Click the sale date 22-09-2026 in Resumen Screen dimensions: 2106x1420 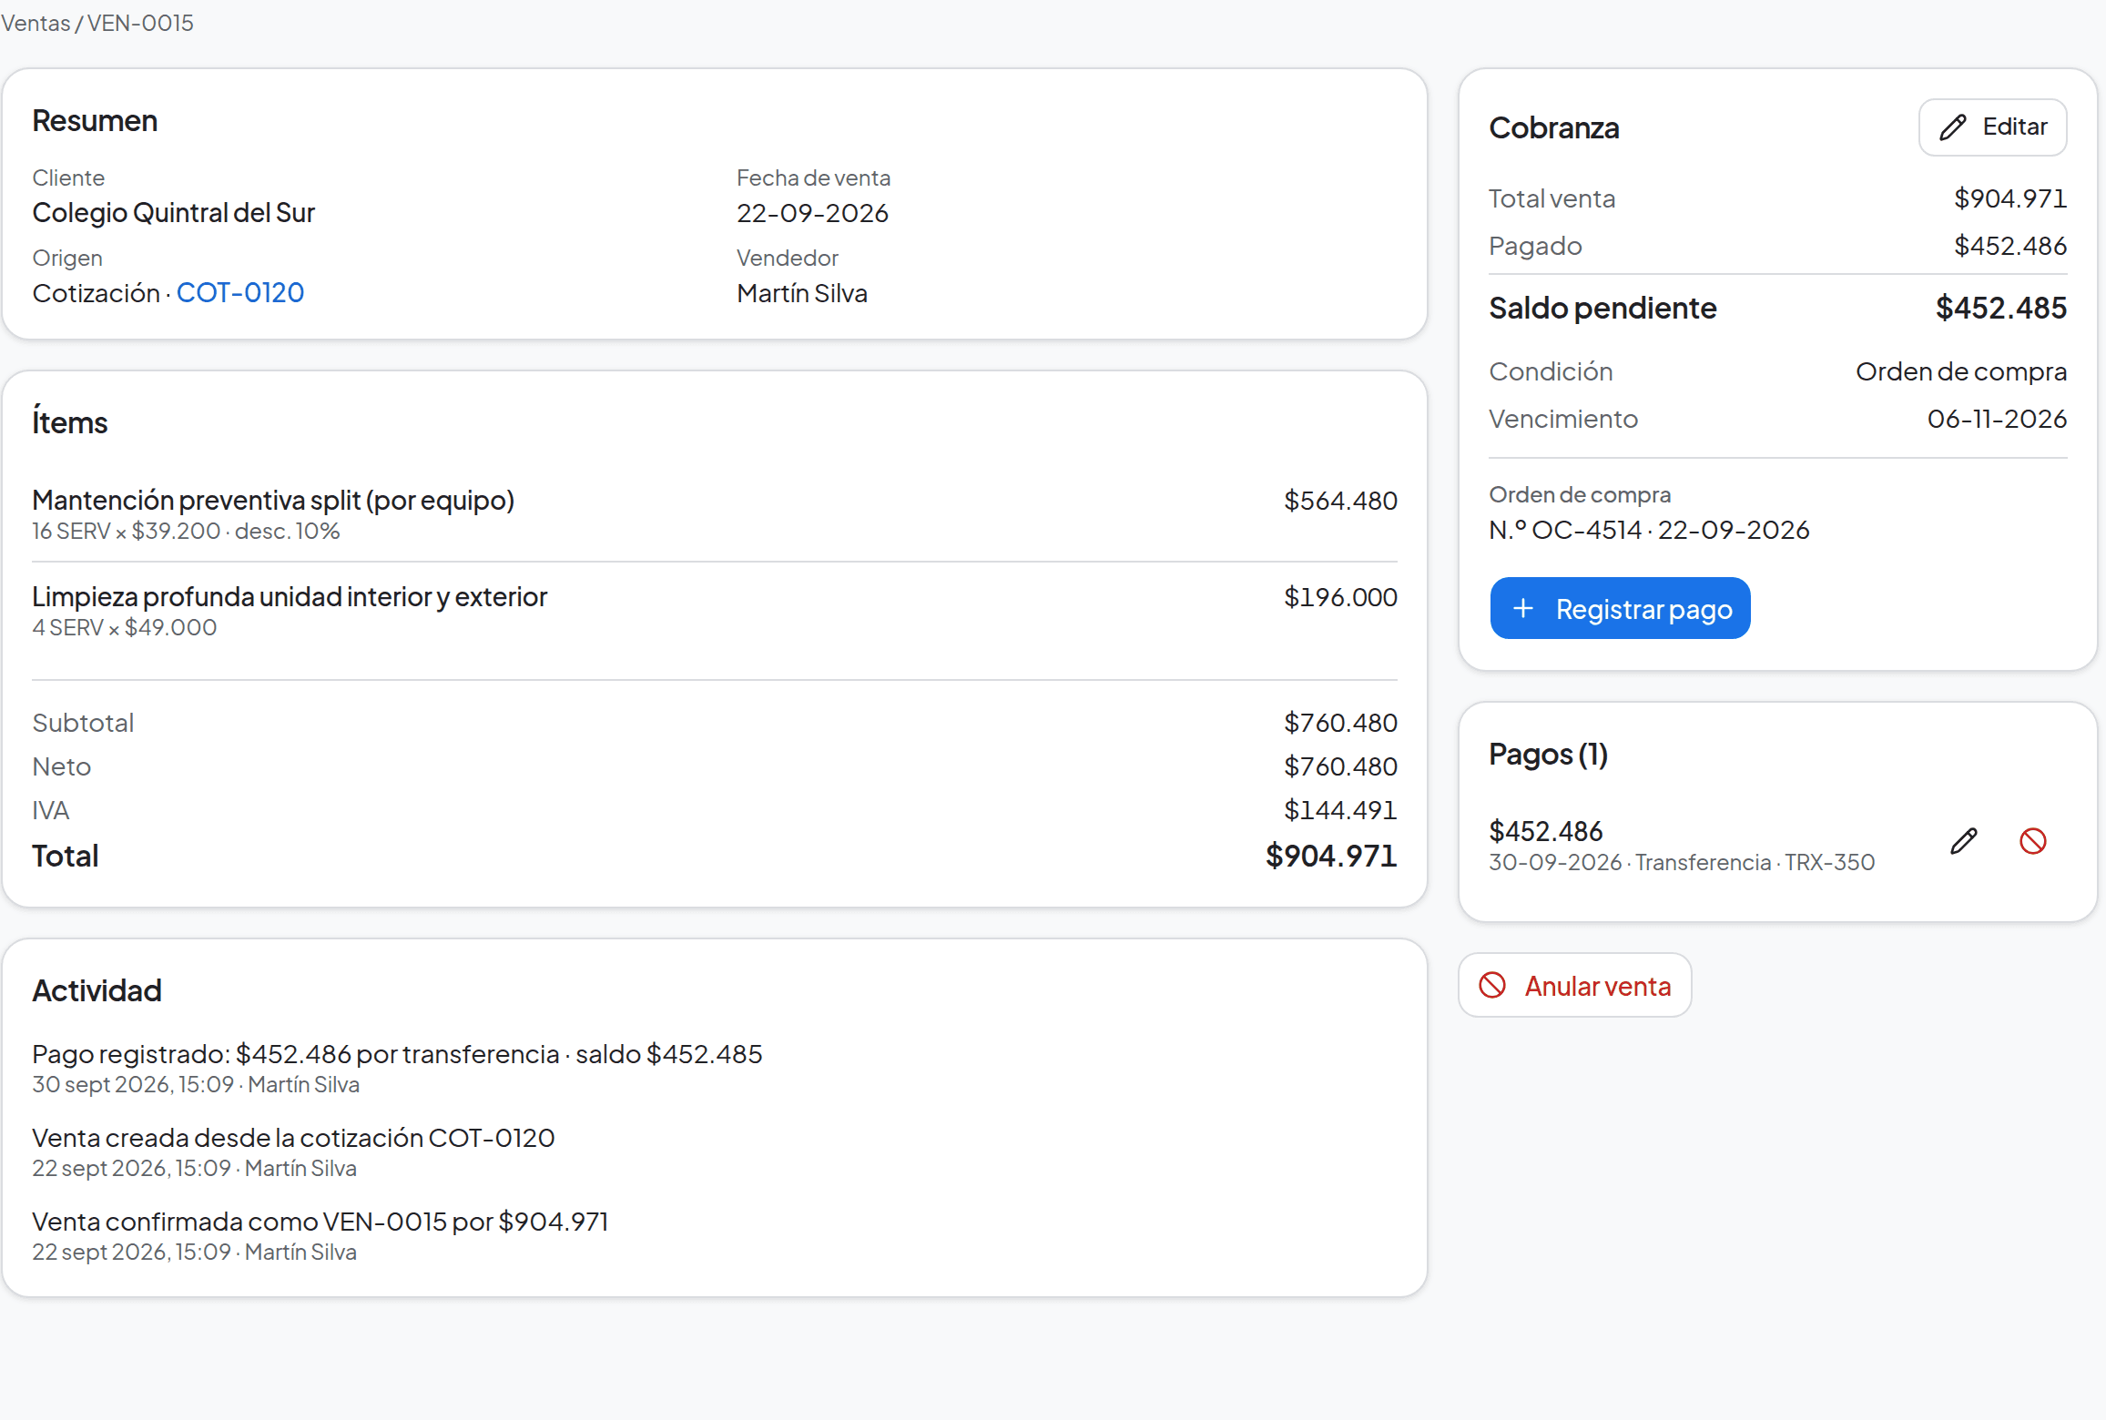click(812, 213)
